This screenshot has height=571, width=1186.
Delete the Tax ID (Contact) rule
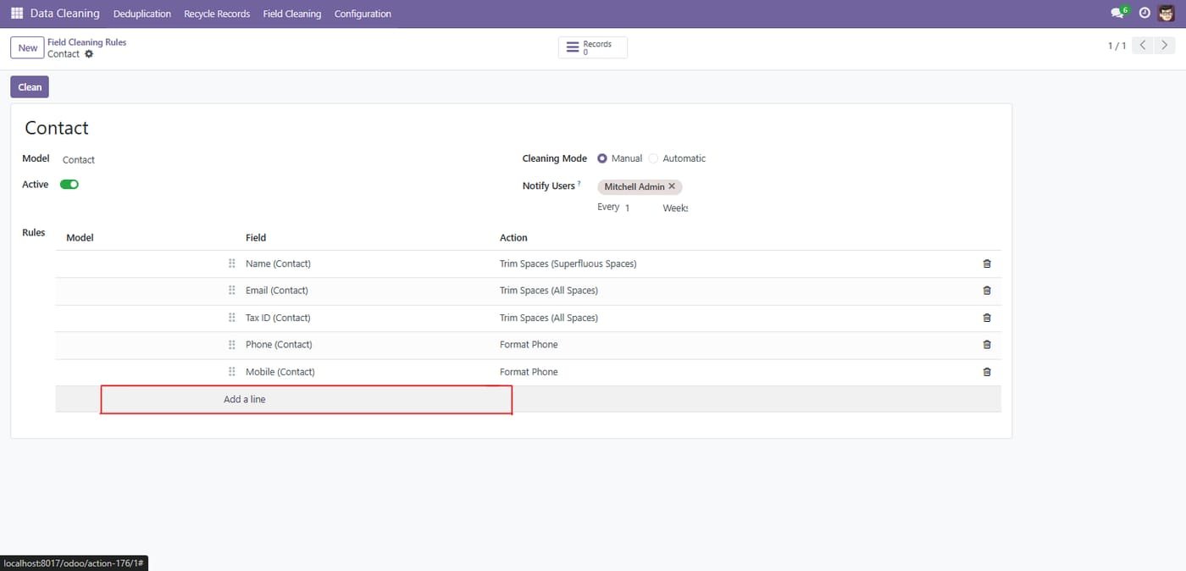pos(987,318)
